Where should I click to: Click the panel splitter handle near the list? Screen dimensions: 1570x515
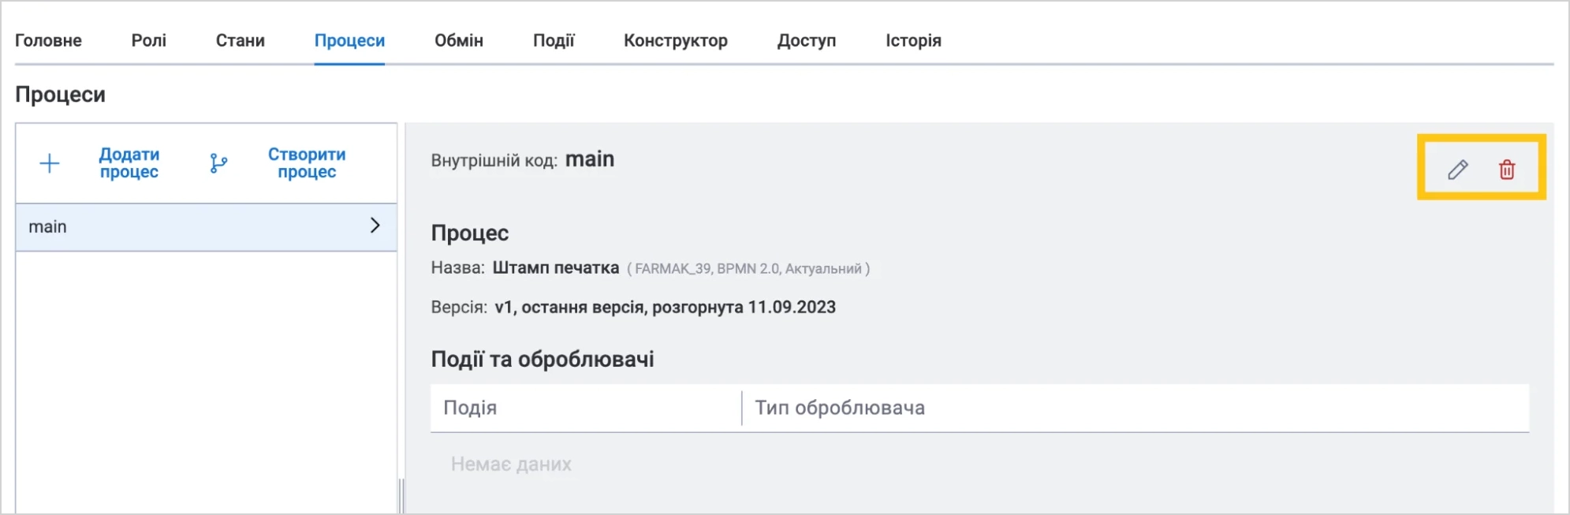pos(401,496)
